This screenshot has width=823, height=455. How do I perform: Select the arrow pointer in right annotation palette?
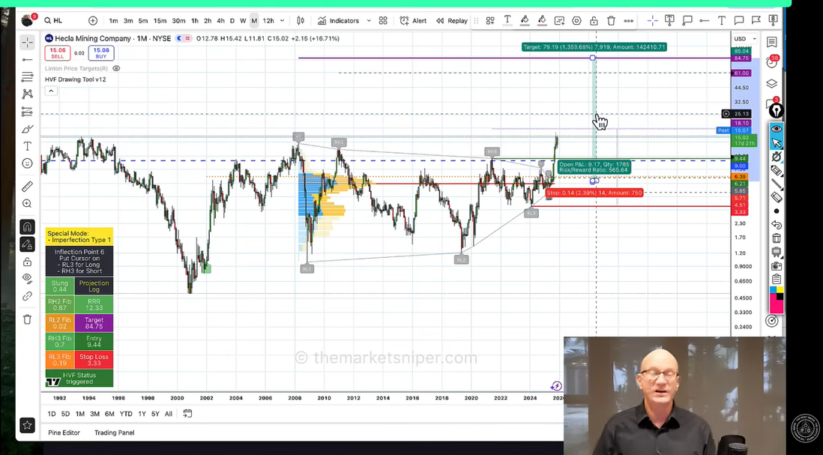click(777, 142)
